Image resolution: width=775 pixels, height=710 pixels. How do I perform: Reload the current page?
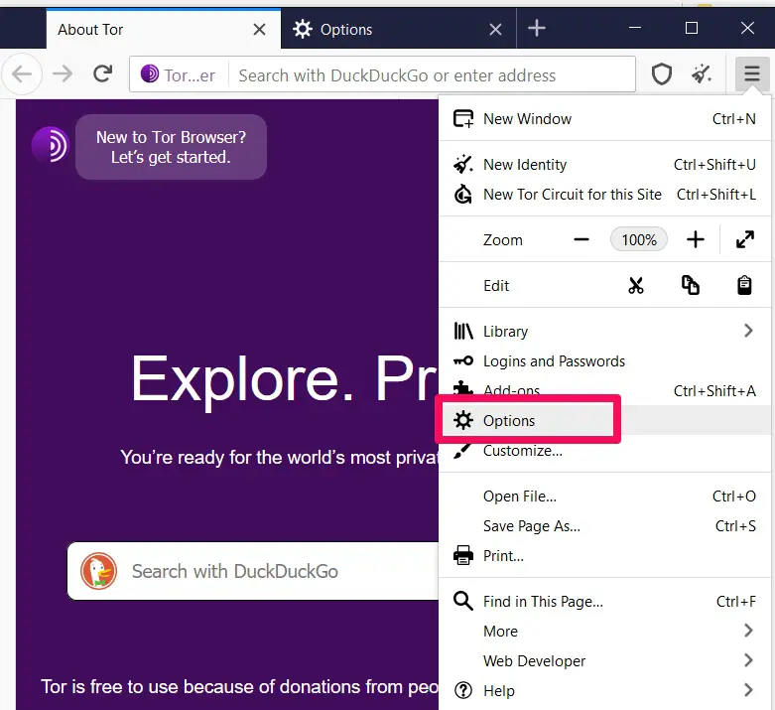pos(103,74)
